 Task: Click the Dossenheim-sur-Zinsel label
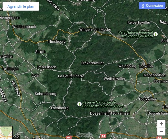[110, 113]
